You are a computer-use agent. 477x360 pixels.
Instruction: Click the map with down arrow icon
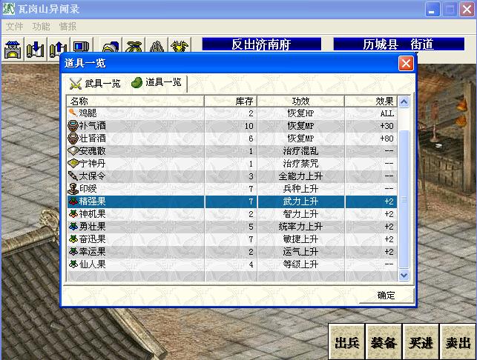point(36,49)
